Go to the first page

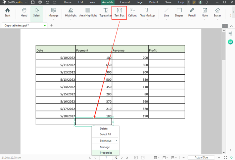(90, 158)
